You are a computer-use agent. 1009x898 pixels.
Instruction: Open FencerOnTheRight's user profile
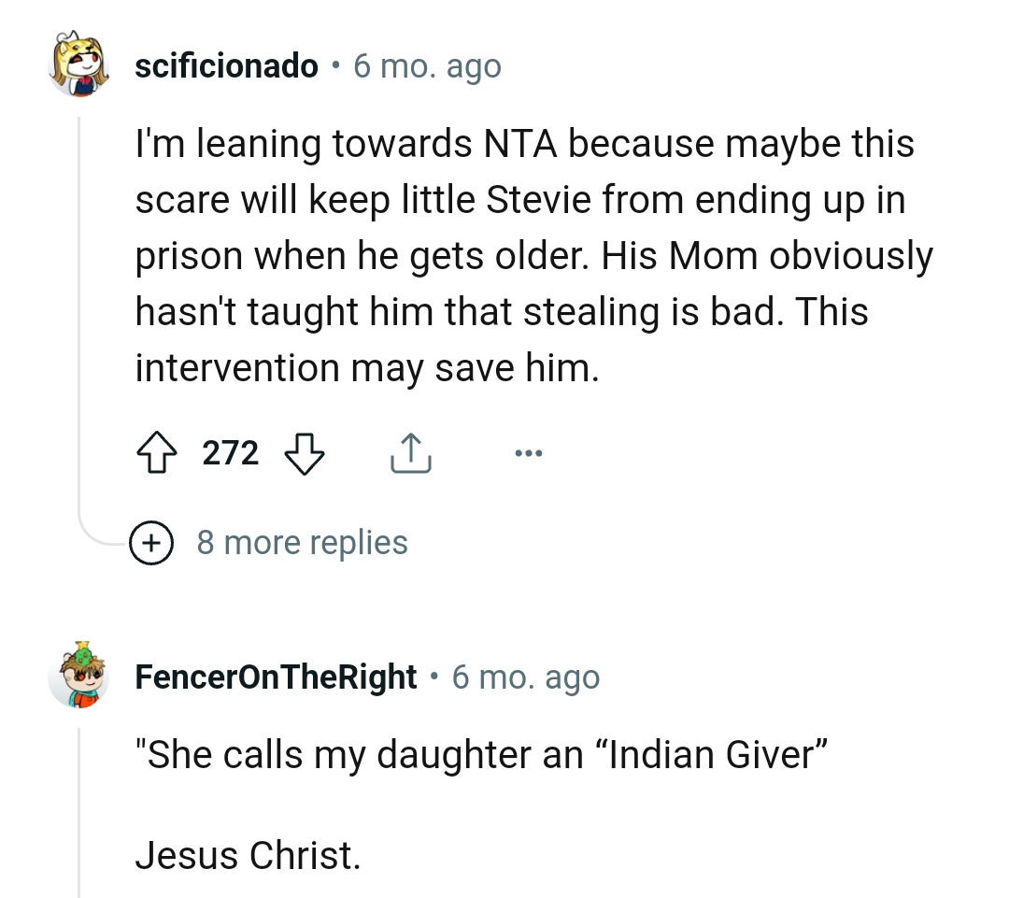(276, 677)
